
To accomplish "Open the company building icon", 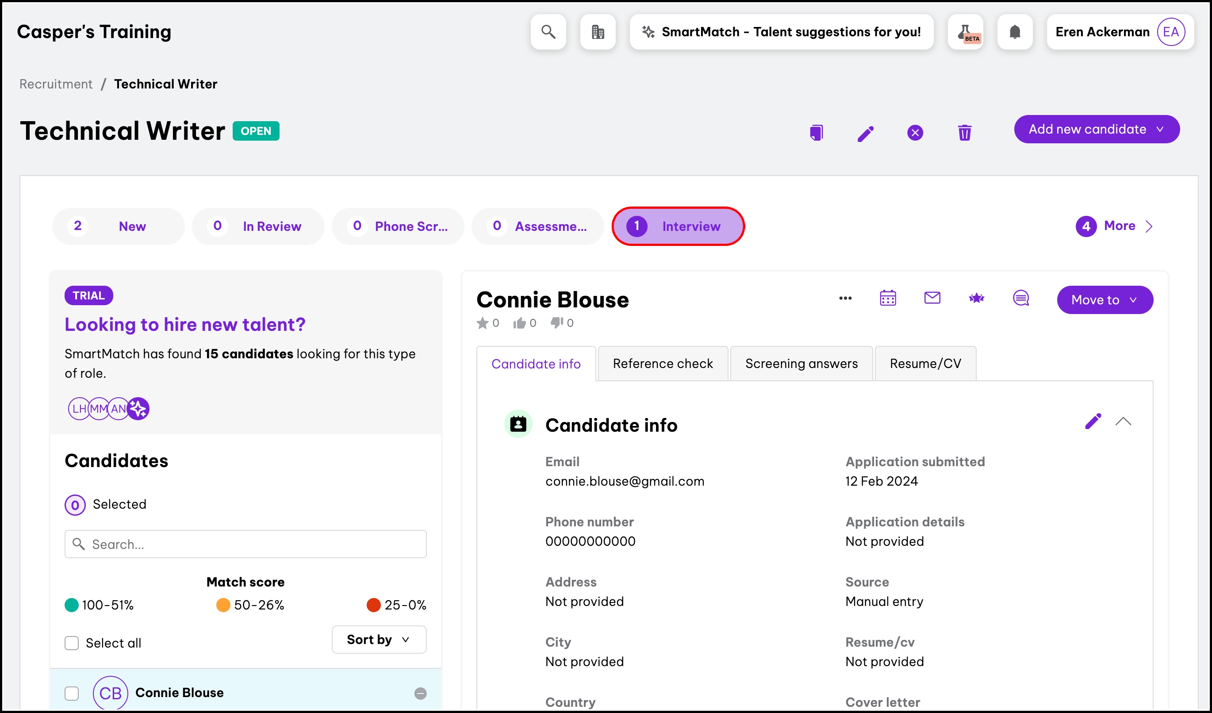I will (598, 32).
